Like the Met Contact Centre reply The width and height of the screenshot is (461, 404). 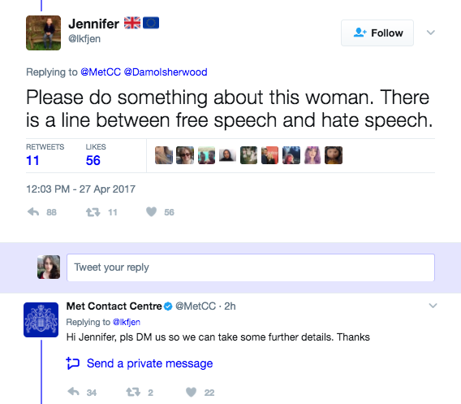191,392
